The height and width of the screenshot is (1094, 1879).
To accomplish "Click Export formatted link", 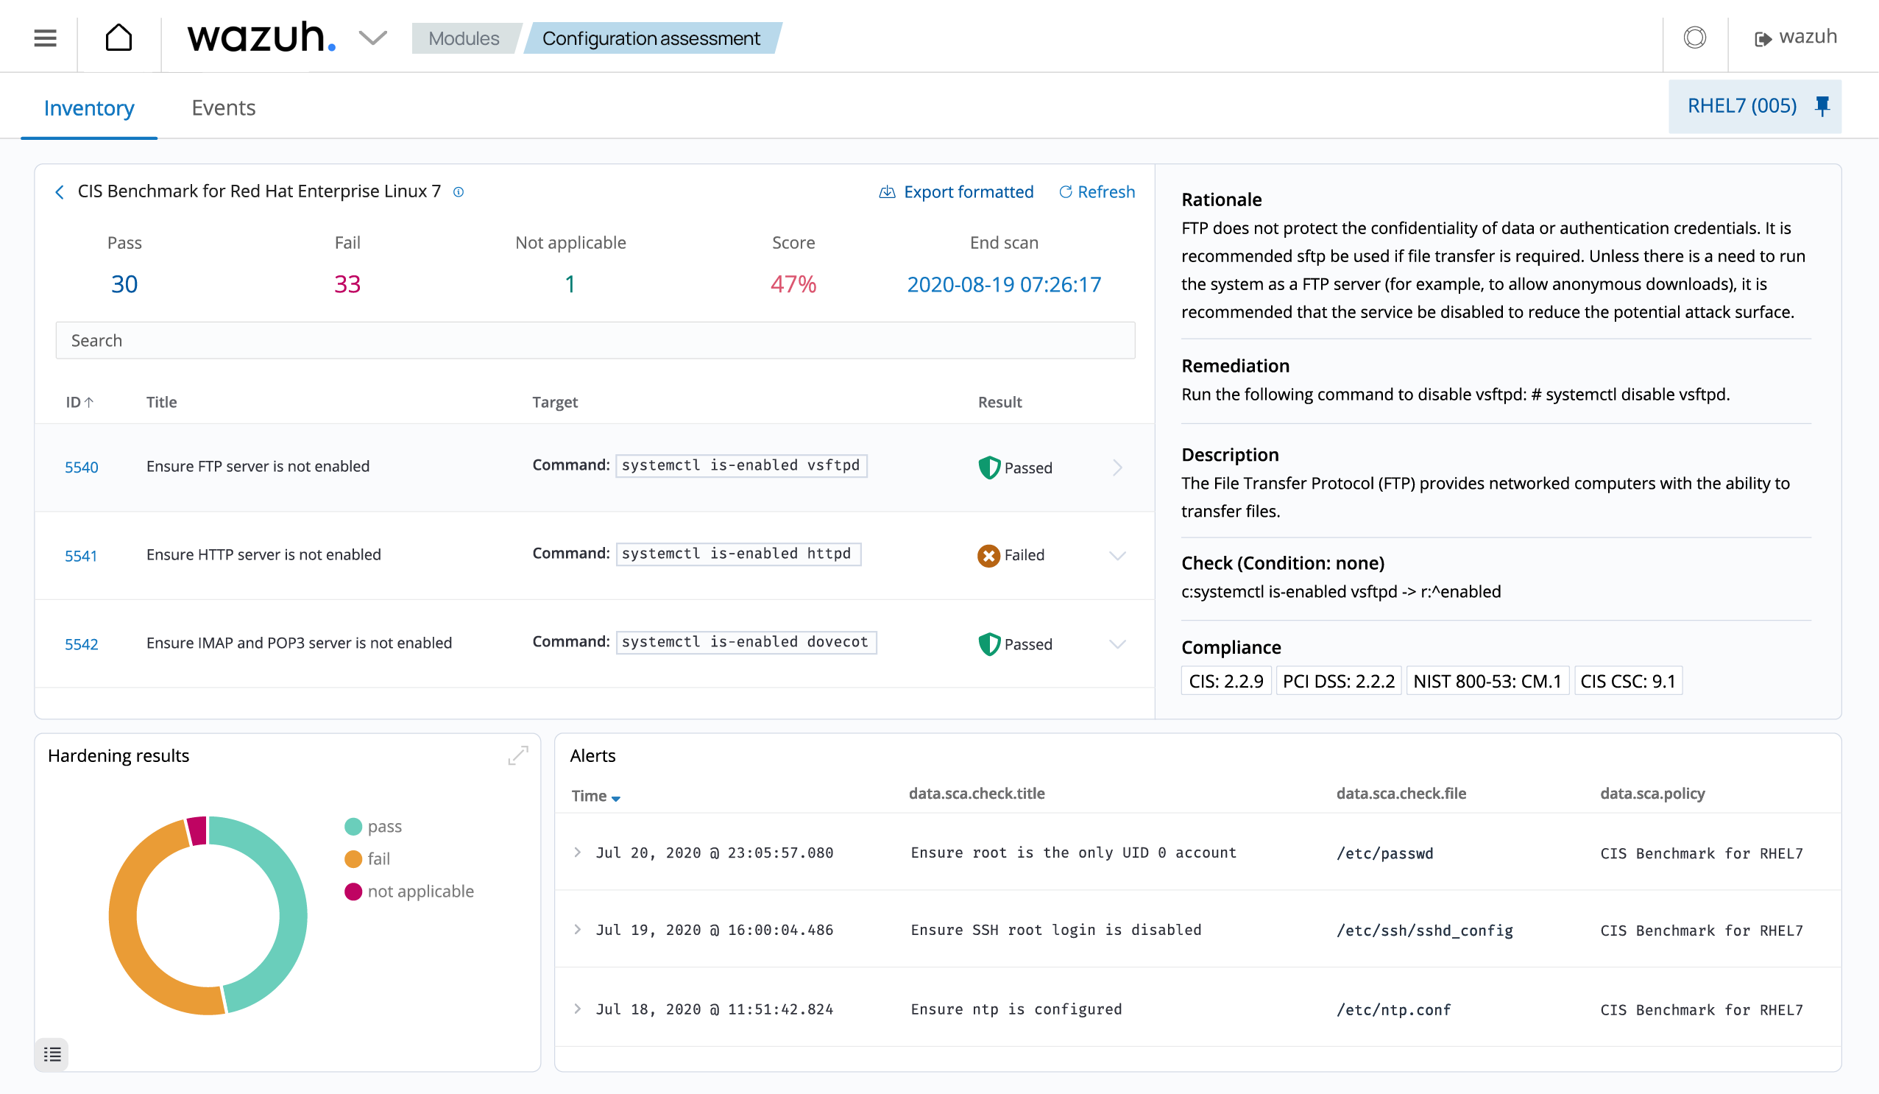I will click(969, 191).
